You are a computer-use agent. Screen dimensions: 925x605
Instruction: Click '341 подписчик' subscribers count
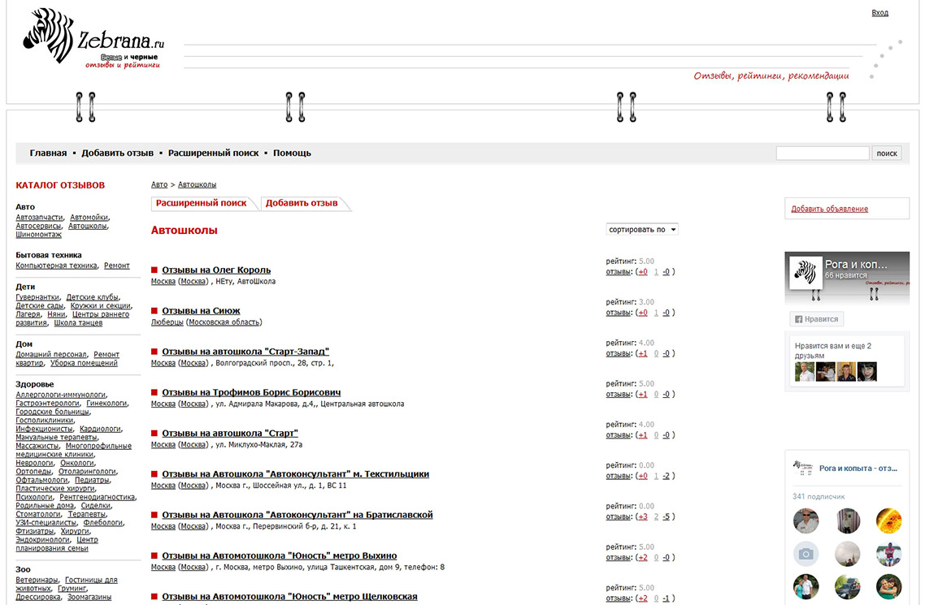click(819, 496)
